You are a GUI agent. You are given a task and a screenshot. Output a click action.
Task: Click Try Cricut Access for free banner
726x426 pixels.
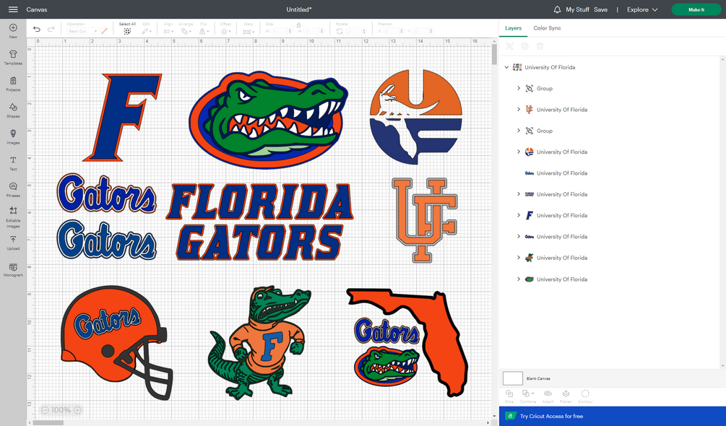click(612, 416)
